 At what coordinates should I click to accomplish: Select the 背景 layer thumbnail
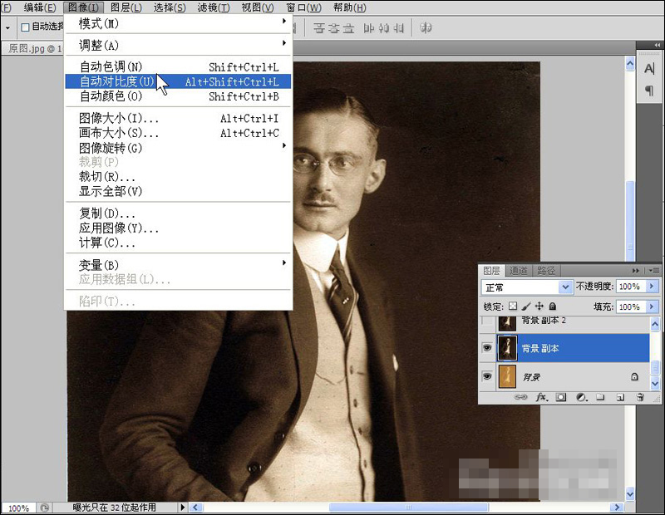pos(507,376)
